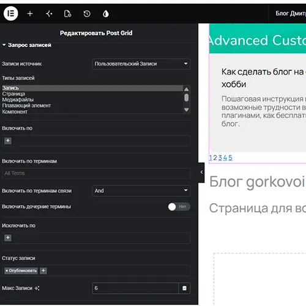Image resolution: width=306 pixels, height=306 pixels.
Task: Remove Опубликовать status tag
Action: [7, 271]
